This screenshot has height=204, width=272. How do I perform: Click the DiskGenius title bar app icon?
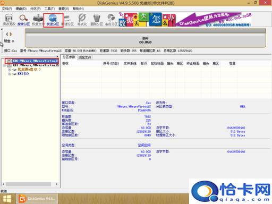(3, 3)
